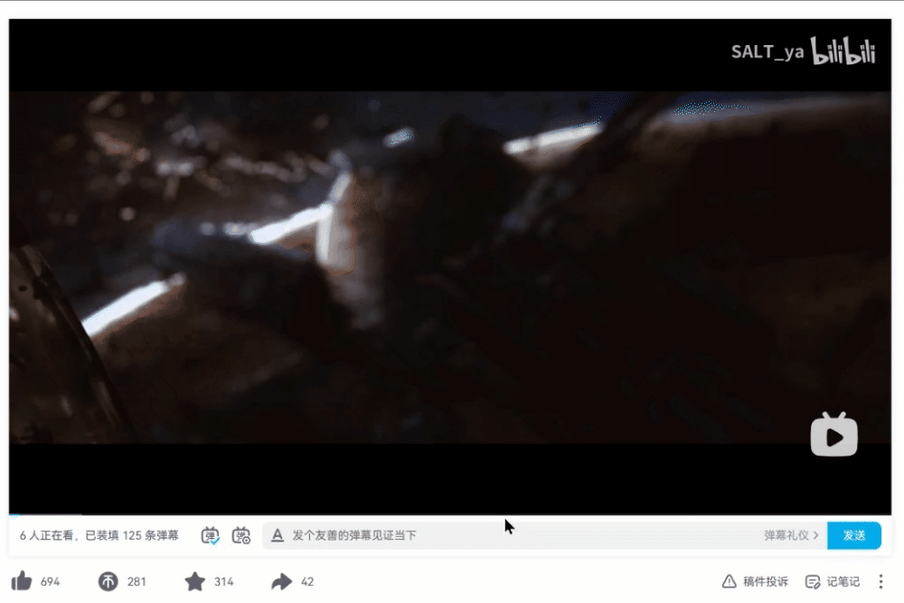Toggle danmaku display on or off
Screen dimensions: 904x603
[210, 535]
